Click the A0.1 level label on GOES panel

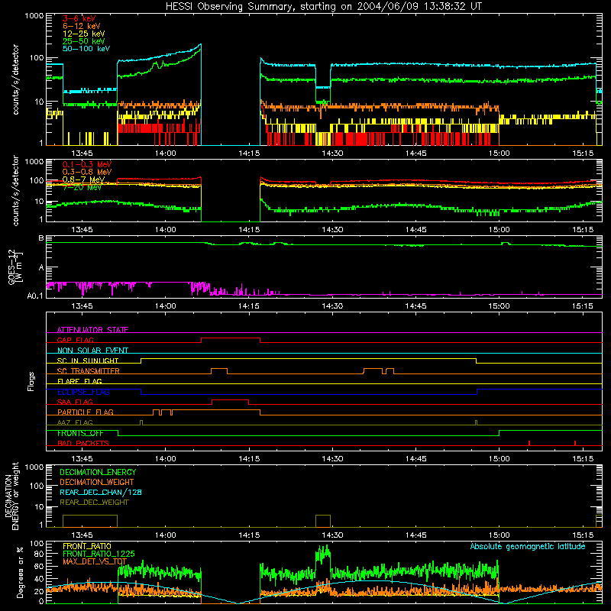(34, 296)
